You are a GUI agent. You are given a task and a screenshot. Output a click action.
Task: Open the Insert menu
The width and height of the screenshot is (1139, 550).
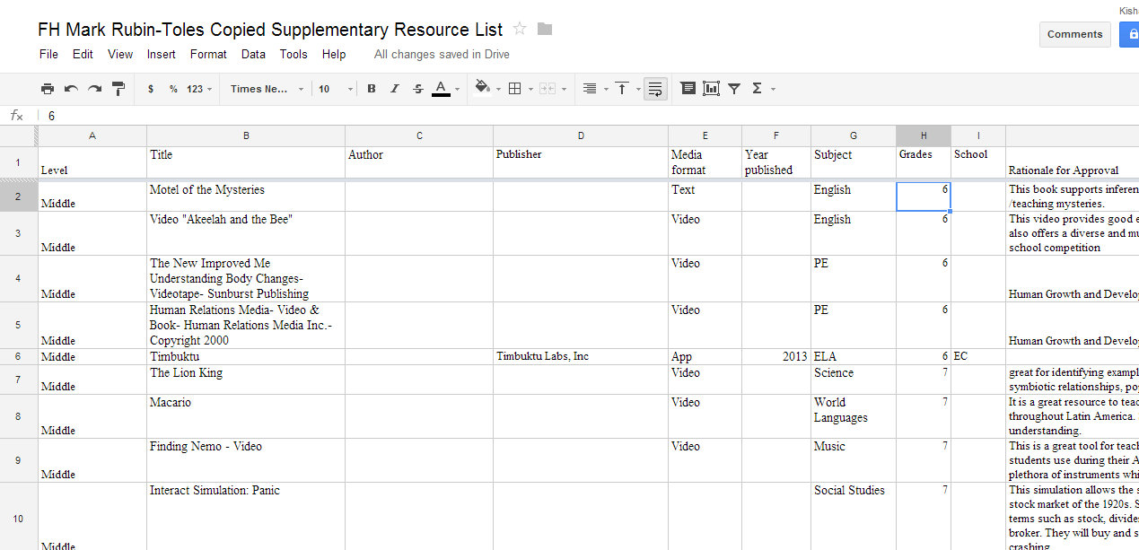click(162, 54)
